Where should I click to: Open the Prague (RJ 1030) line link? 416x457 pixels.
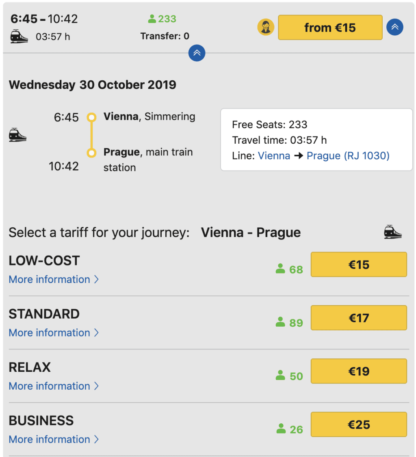[348, 155]
